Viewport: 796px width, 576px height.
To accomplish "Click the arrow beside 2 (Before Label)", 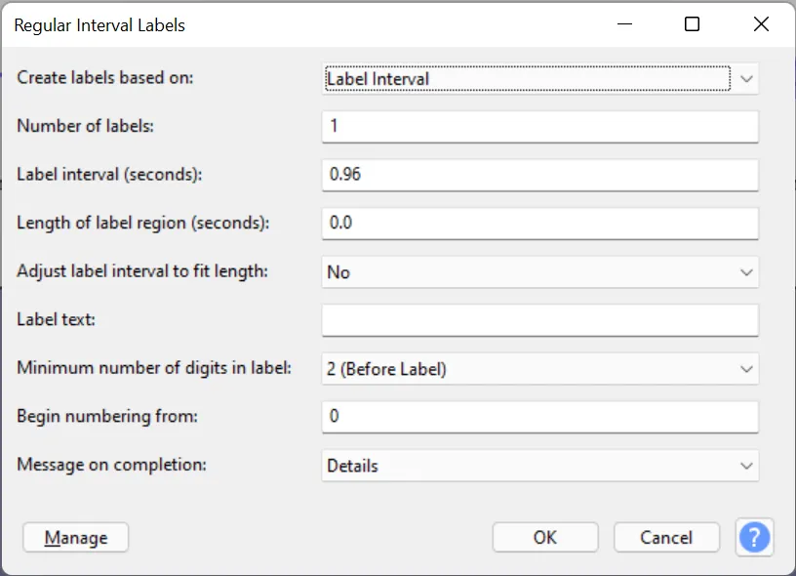I will coord(747,369).
